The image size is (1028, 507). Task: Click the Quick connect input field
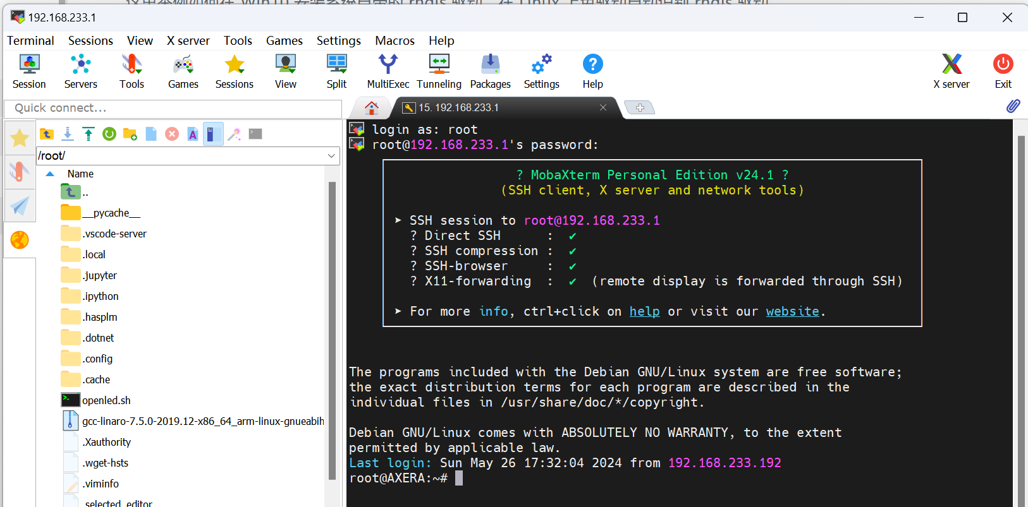tap(173, 108)
